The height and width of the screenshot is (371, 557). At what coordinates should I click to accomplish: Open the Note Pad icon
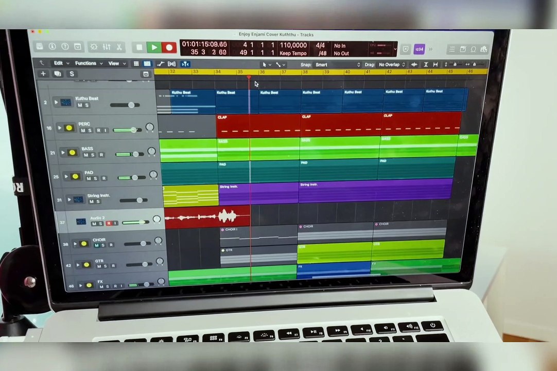463,49
